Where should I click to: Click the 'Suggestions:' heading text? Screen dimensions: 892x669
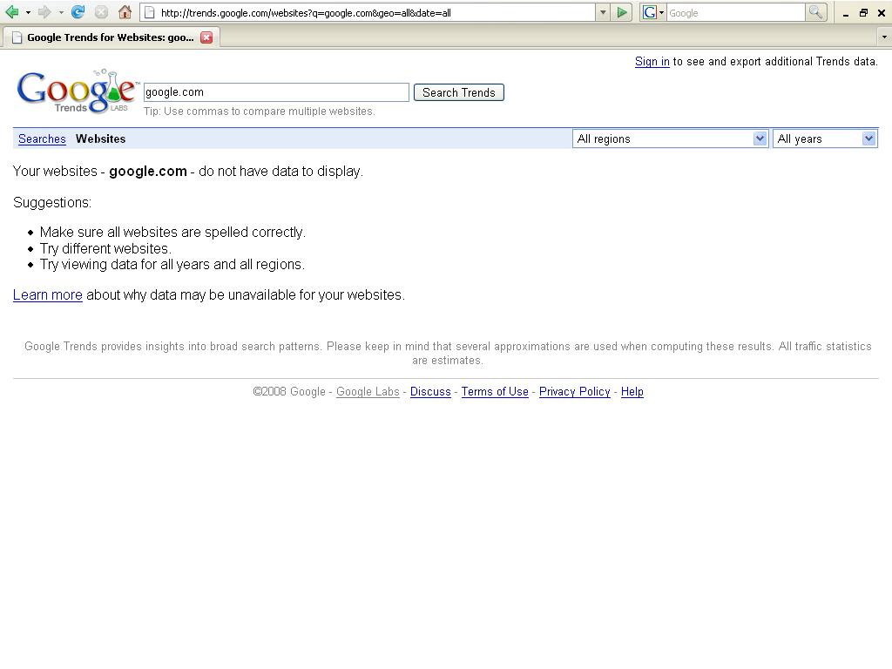(52, 202)
